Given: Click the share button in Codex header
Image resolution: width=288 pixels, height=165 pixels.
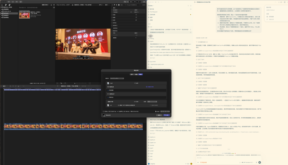Looking at the screenshot, I should [x=280, y=2].
